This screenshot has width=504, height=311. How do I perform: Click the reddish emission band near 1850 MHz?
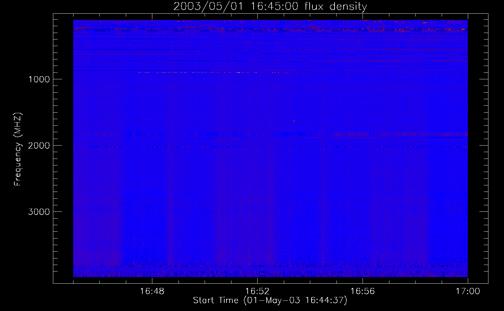[x=400, y=134]
